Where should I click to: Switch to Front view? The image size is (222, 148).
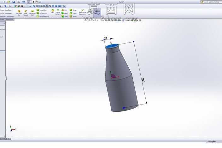(34, 6)
